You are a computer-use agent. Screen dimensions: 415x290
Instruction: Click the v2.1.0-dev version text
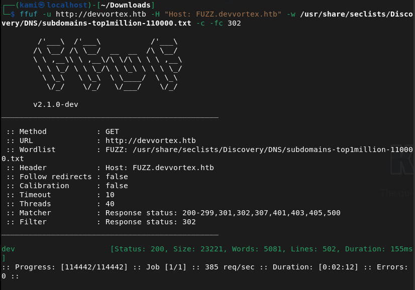[55, 104]
